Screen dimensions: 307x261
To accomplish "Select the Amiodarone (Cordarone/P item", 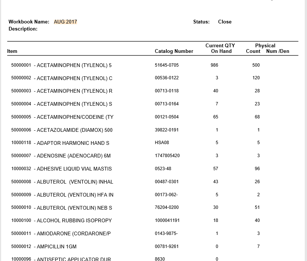I will (x=61, y=234).
